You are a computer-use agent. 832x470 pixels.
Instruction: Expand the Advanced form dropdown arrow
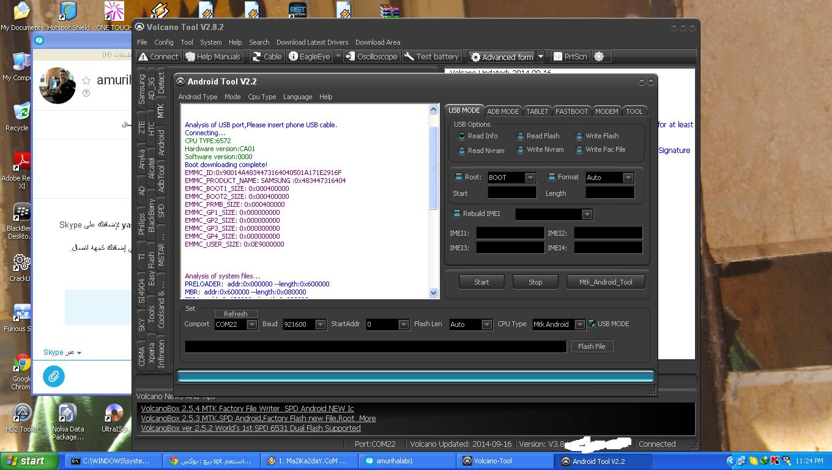(541, 56)
